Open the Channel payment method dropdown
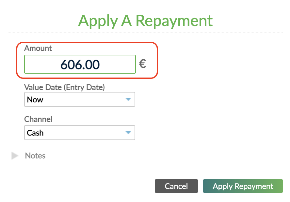This screenshot has width=290, height=202. click(80, 133)
